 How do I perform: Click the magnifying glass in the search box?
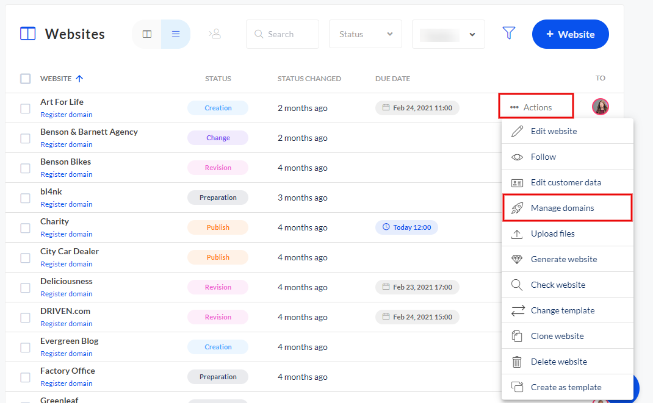(x=258, y=34)
